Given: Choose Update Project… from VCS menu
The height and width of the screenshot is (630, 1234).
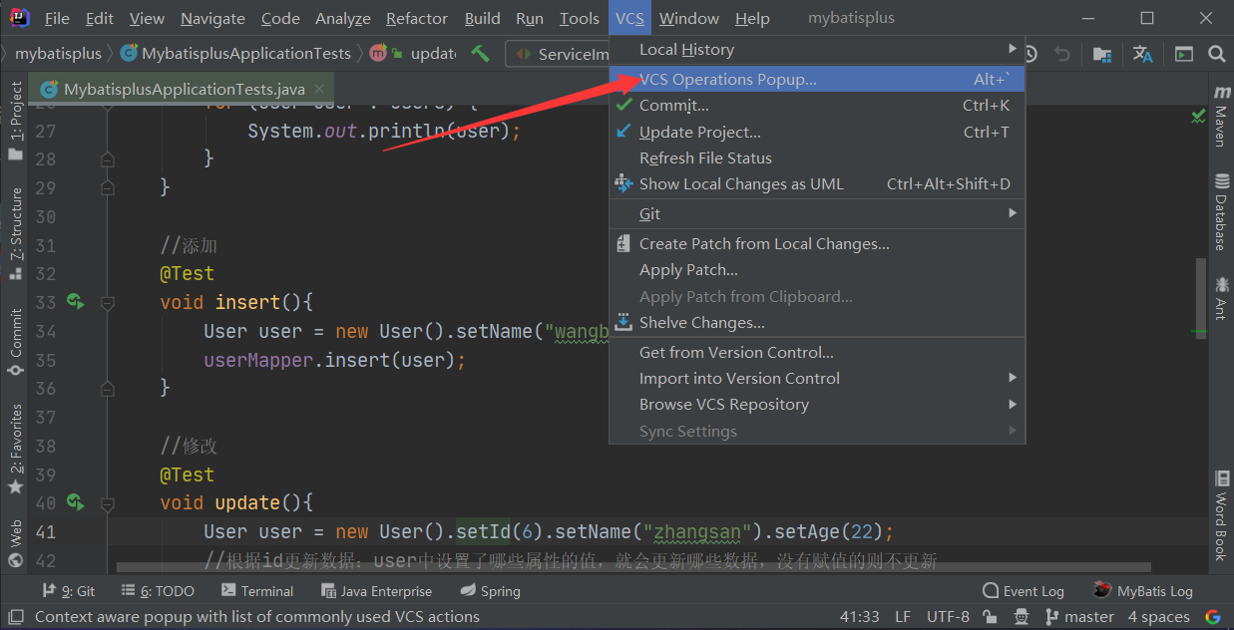Looking at the screenshot, I should point(817,132).
